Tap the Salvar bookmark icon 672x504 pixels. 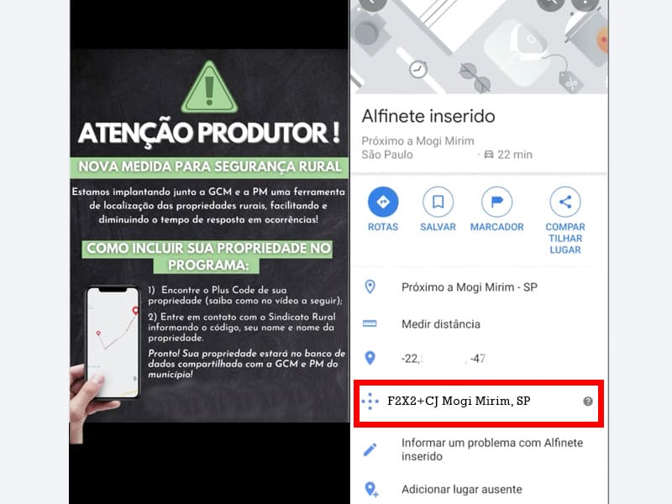(x=438, y=202)
